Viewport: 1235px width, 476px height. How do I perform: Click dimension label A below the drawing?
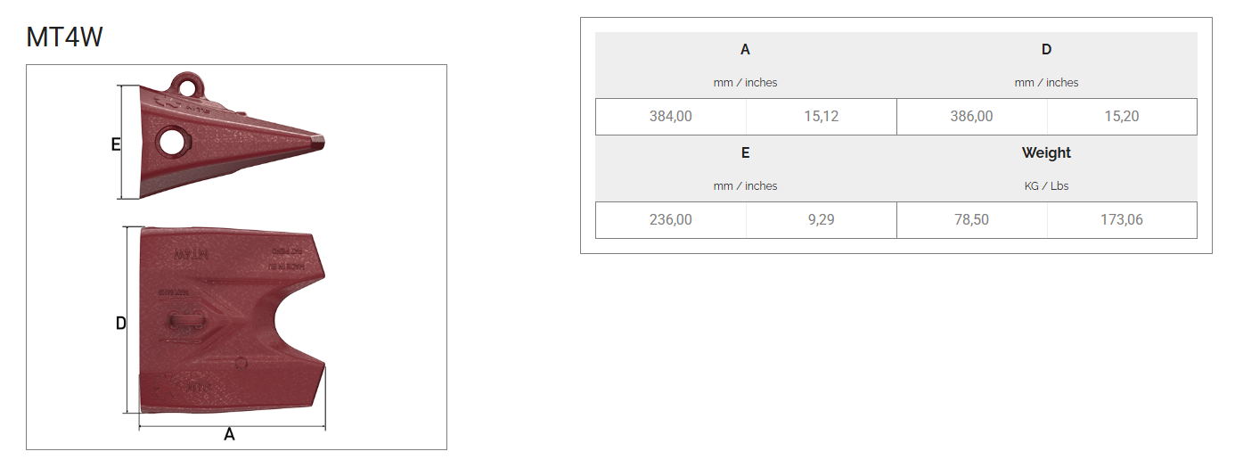pos(229,435)
